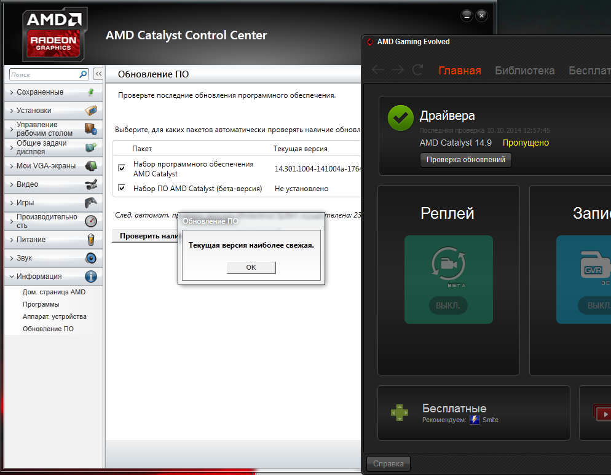Screen dimensions: 611x475
Task: Switch to the Главная tab
Action: coord(460,71)
